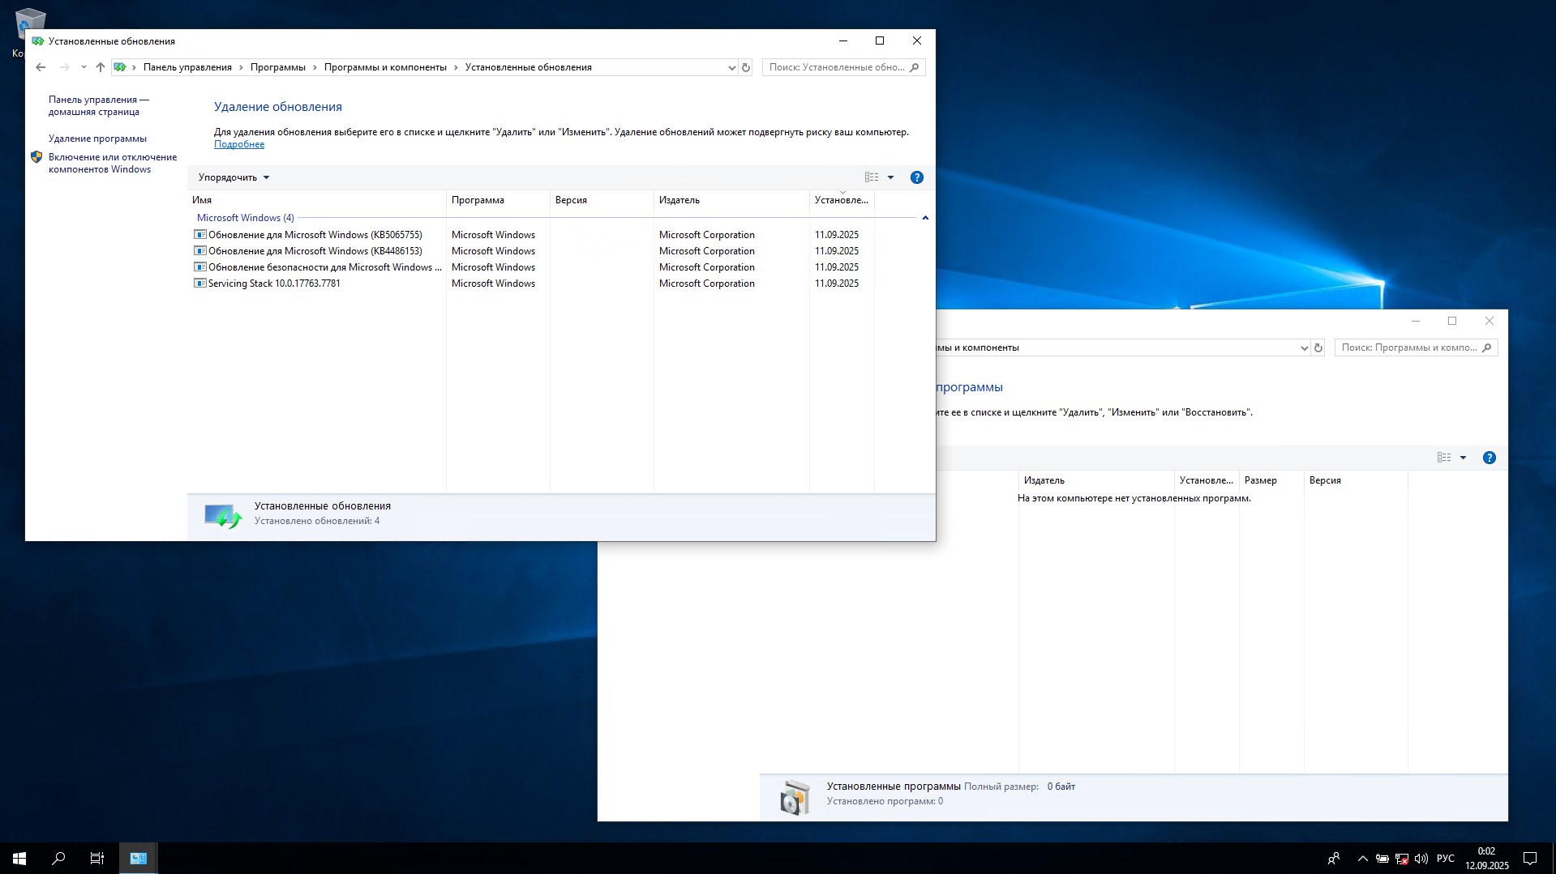The width and height of the screenshot is (1556, 874).
Task: Refresh the Installed Updates list
Action: click(746, 67)
